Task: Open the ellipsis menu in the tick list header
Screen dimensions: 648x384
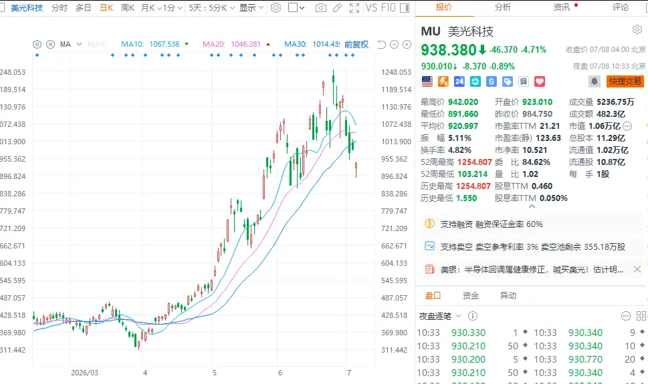Action: coord(626,316)
